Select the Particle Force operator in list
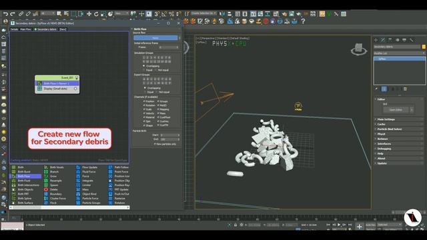The width and height of the screenshot is (427, 240). [x=91, y=199]
